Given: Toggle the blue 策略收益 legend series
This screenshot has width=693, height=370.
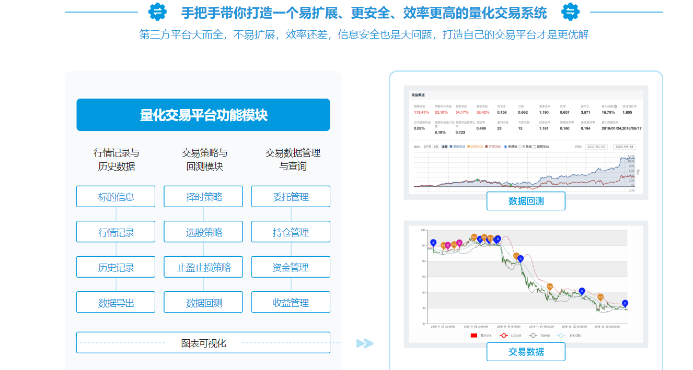Looking at the screenshot, I should (457, 147).
